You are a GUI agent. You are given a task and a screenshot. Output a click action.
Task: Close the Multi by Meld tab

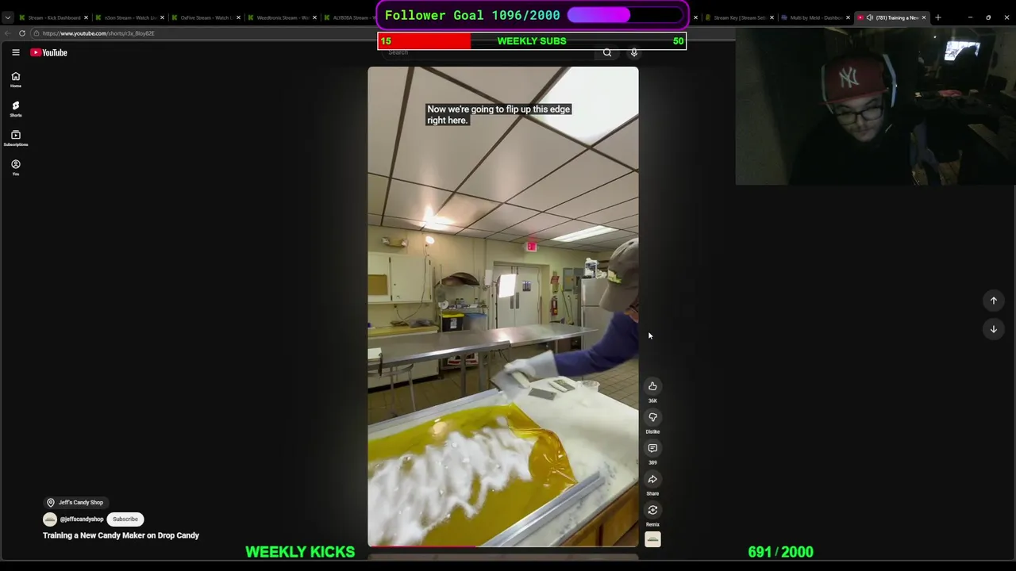point(848,17)
